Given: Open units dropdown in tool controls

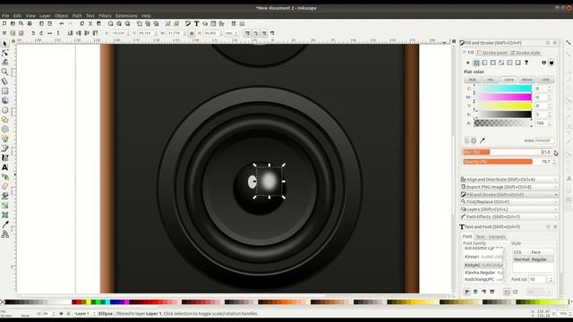Looking at the screenshot, I should tap(231, 33).
